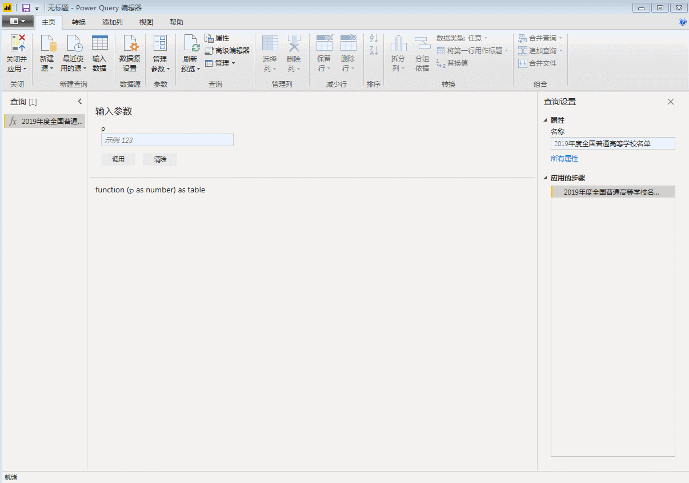Open the Append Queries (追加查询) dropdown
This screenshot has width=689, height=483.
click(x=540, y=51)
